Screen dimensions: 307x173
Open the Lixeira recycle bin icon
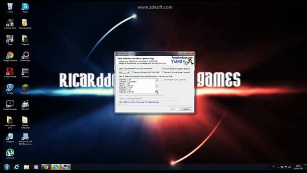coord(10,8)
